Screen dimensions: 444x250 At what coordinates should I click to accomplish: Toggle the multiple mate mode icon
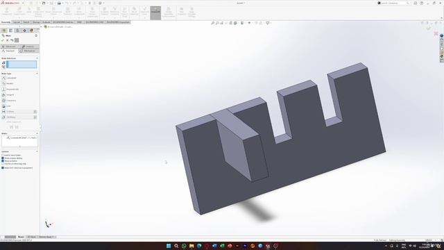click(3, 67)
